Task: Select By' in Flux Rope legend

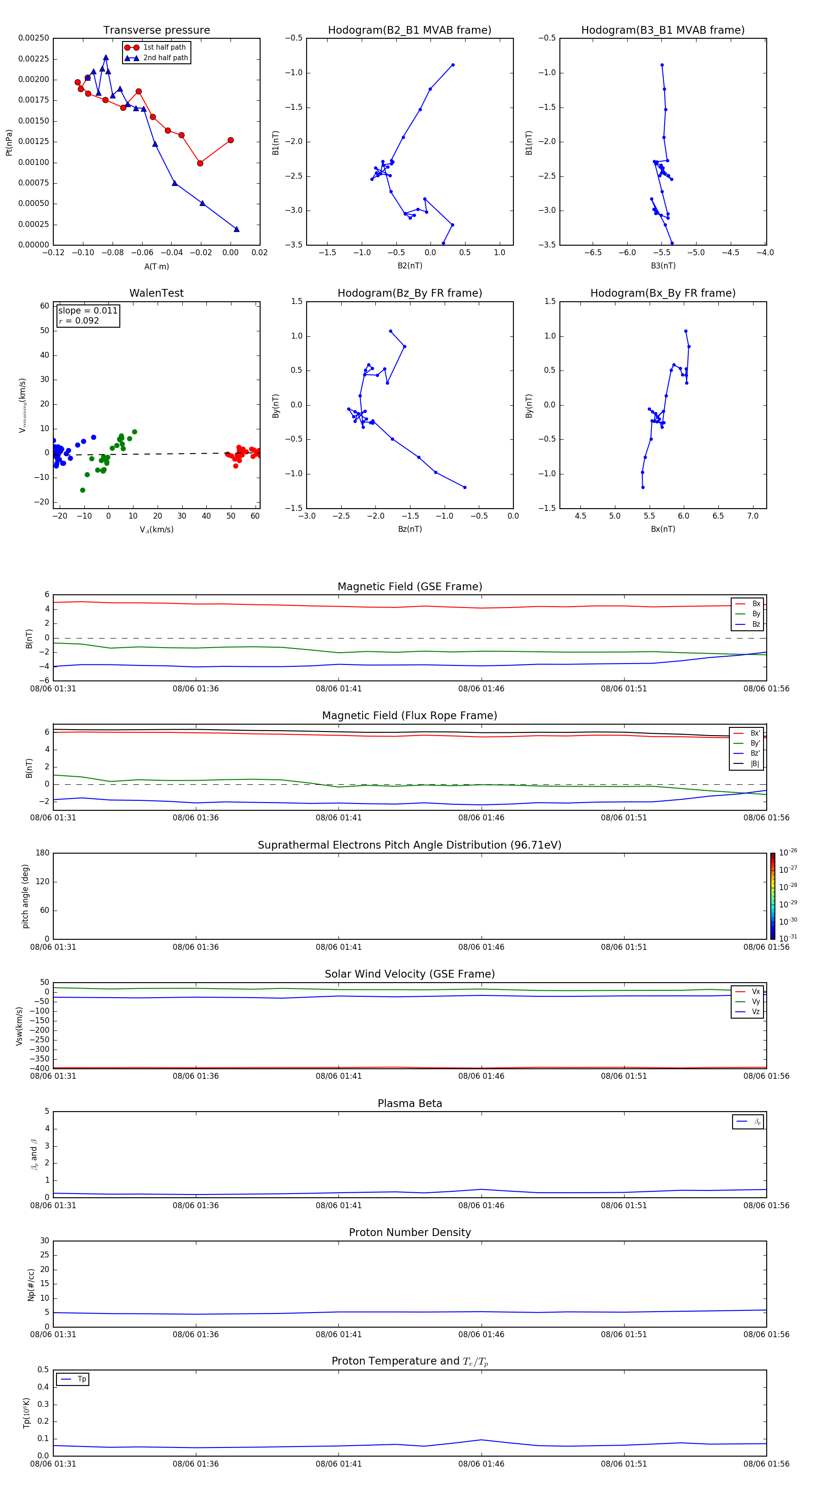Action: click(747, 743)
